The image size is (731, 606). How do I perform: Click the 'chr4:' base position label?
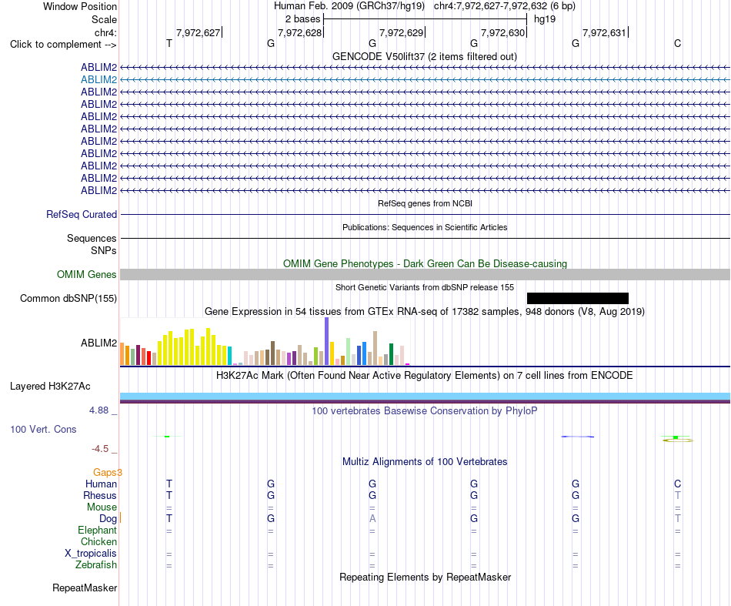(105, 32)
